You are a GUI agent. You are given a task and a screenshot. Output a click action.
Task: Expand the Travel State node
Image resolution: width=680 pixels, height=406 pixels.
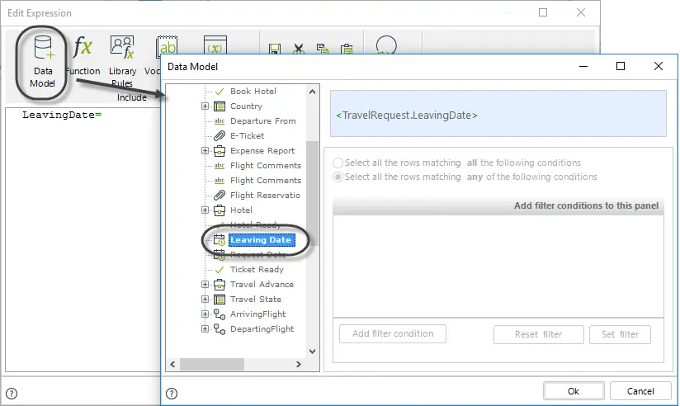coord(205,300)
